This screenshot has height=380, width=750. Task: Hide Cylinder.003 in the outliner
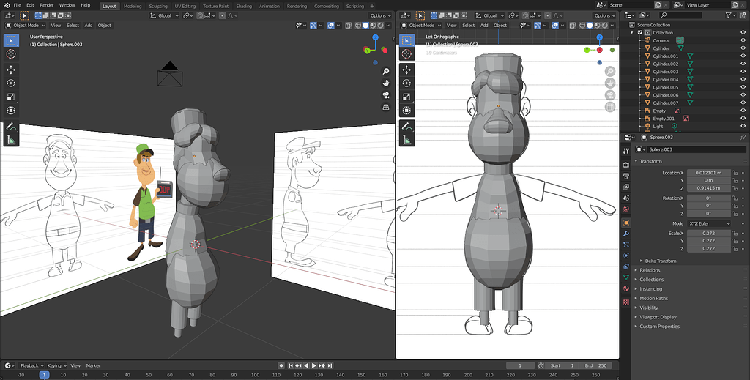click(x=743, y=72)
